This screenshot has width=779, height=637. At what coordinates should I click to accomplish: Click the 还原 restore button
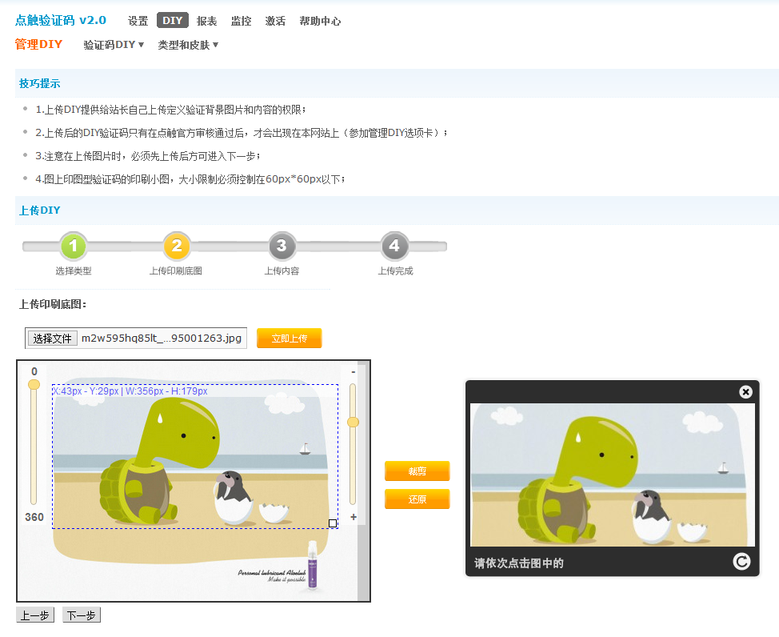(x=417, y=499)
